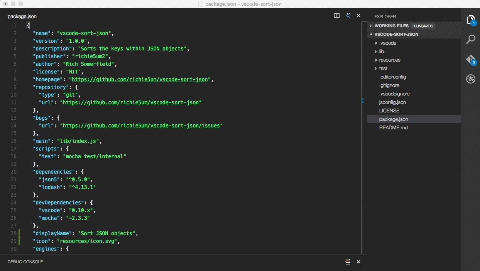Screen dimensions: 480x271
Task: Split the editor into two panes
Action: point(336,15)
